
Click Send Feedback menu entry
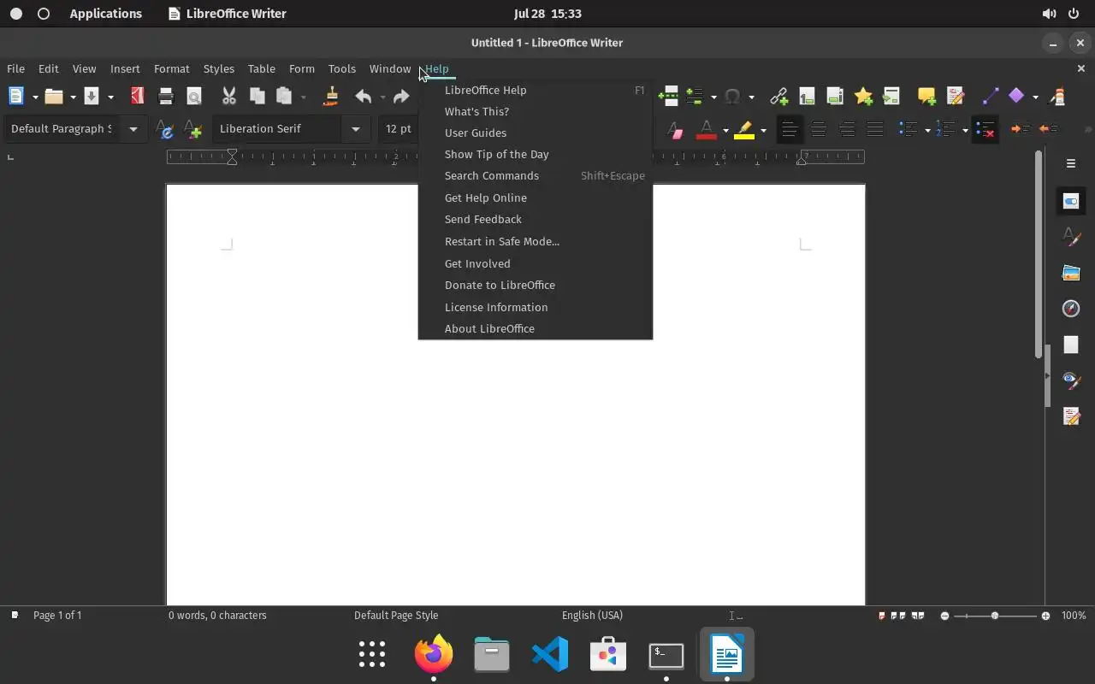click(x=536, y=219)
